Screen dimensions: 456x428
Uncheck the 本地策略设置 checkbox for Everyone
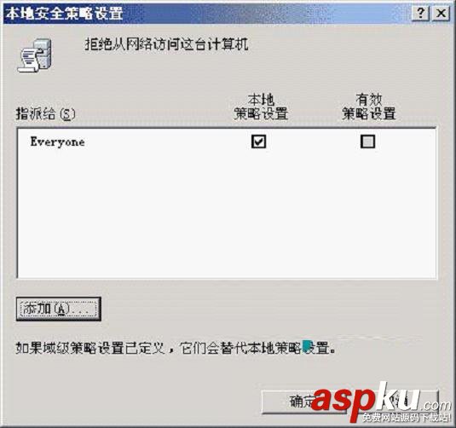[258, 142]
